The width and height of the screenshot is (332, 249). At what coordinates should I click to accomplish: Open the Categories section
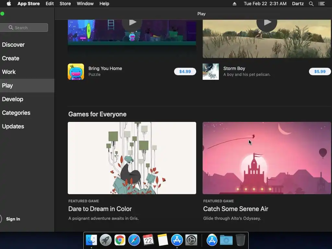[27, 113]
